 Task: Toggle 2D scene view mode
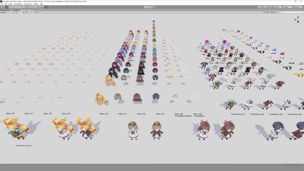coord(16,12)
